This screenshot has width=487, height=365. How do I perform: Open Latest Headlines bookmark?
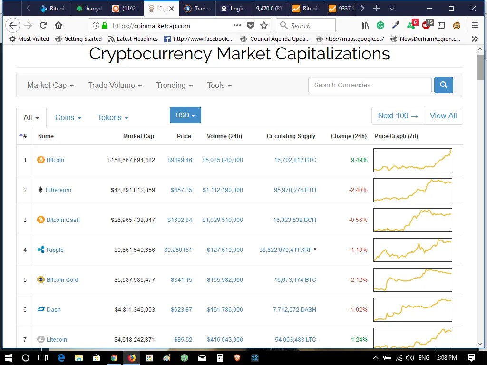tap(133, 39)
